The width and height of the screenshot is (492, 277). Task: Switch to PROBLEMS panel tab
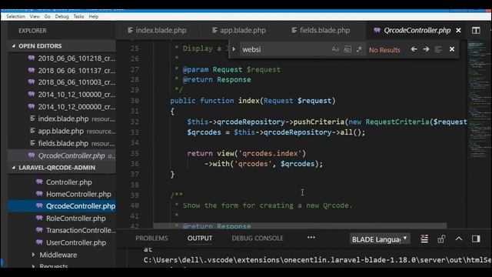click(151, 239)
